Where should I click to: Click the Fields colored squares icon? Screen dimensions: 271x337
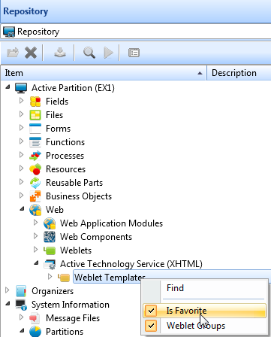[35, 102]
